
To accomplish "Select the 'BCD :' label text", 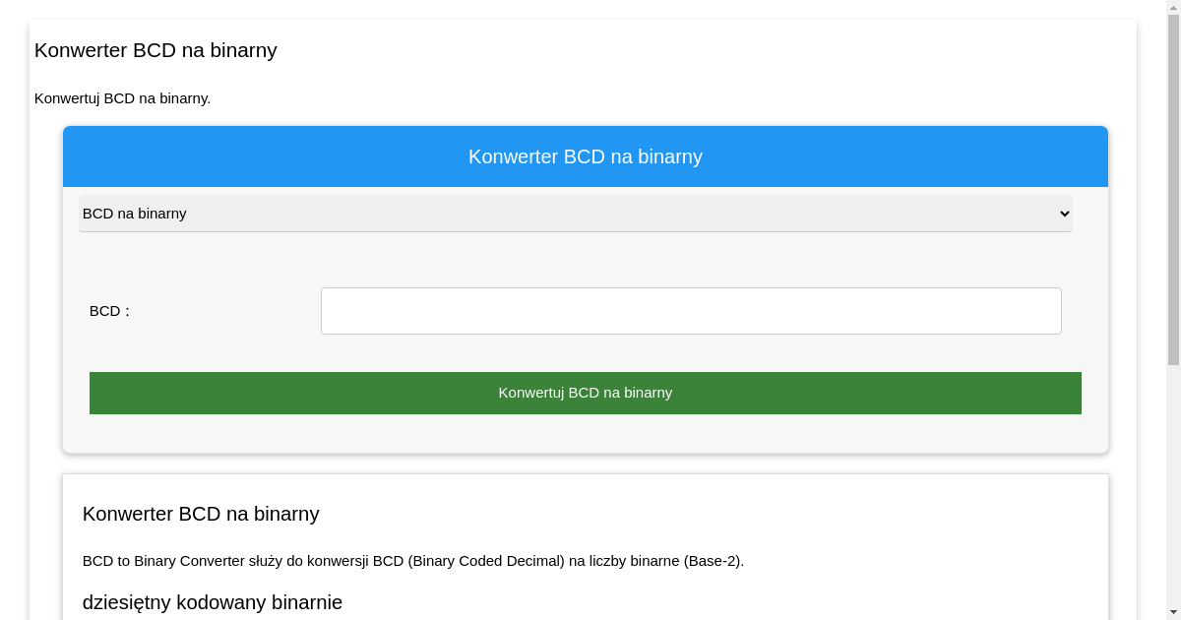I will click(x=108, y=310).
